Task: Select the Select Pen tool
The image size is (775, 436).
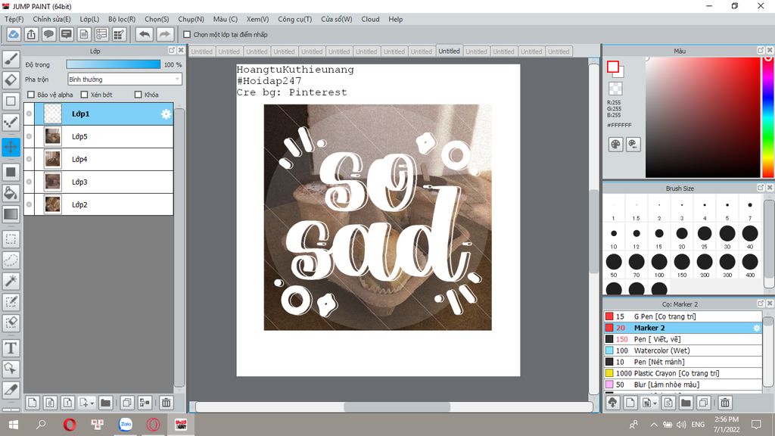Action: tap(11, 301)
